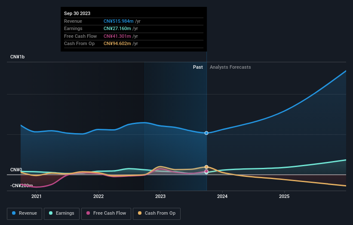This screenshot has height=225, width=353.
Task: Click the 2024 x-axis label
Action: pos(222,197)
